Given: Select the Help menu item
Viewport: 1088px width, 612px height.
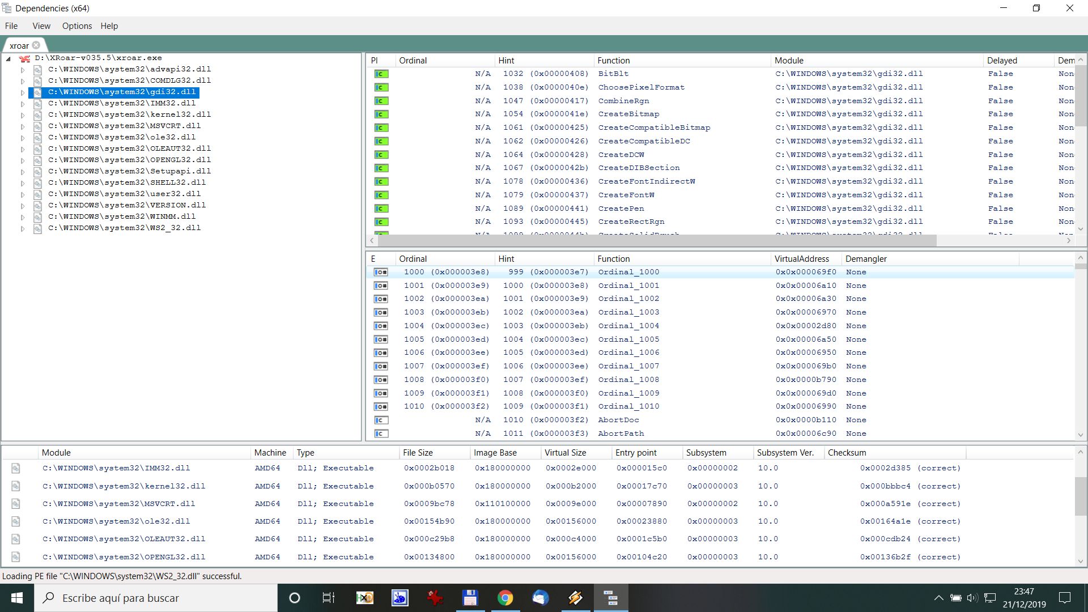Looking at the screenshot, I should pyautogui.click(x=109, y=25).
